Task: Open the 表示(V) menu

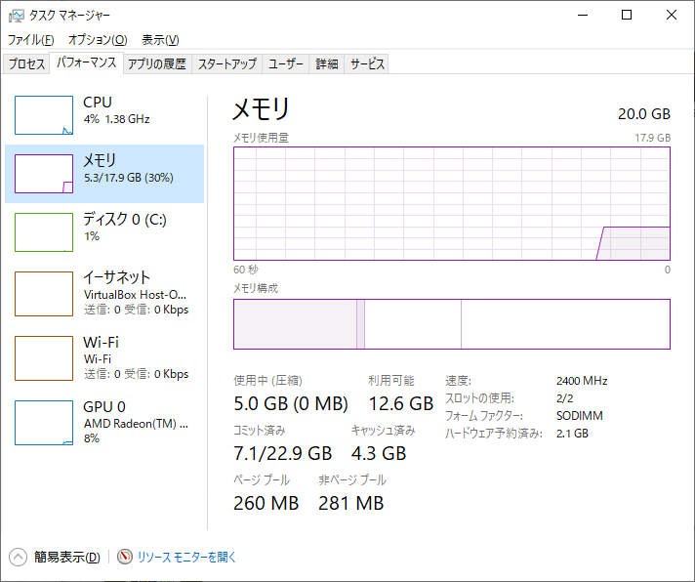Action: [x=160, y=40]
